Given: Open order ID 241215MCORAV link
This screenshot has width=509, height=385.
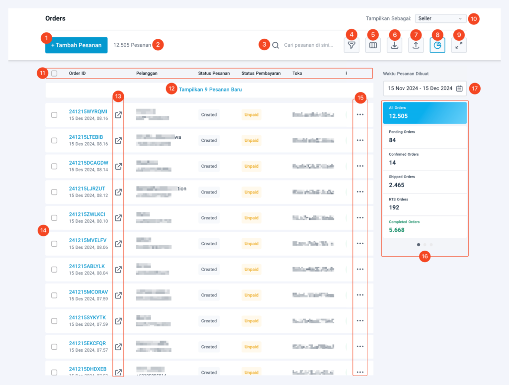Looking at the screenshot, I should pos(88,292).
